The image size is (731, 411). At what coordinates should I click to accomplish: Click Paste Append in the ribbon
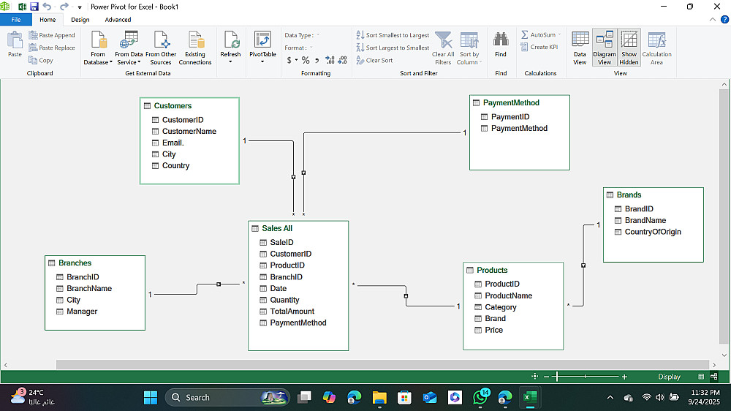52,35
